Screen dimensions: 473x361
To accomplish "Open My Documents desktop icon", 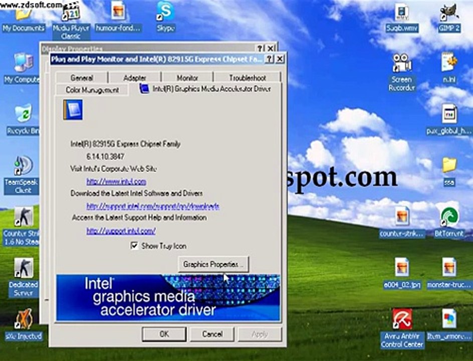I will tap(23, 19).
